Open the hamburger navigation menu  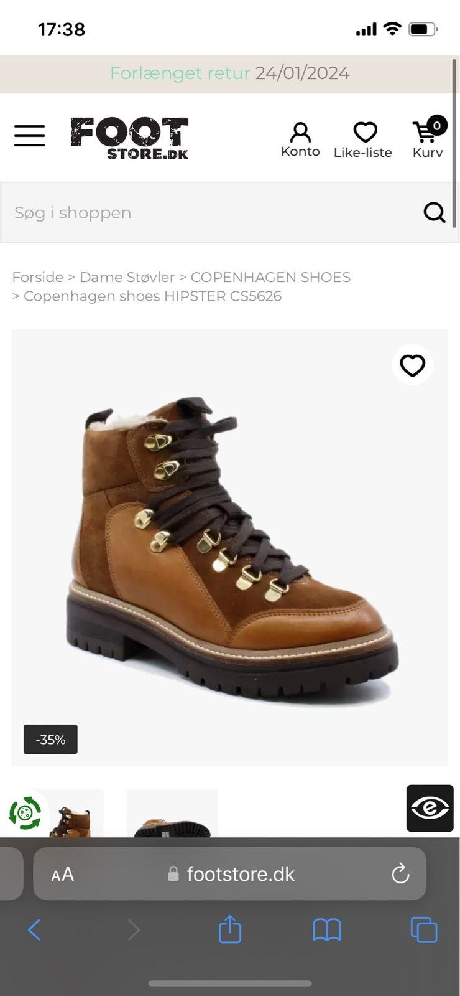click(30, 136)
